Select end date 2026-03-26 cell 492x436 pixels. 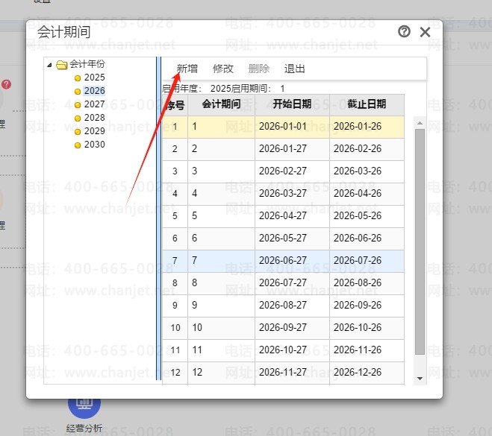click(367, 171)
